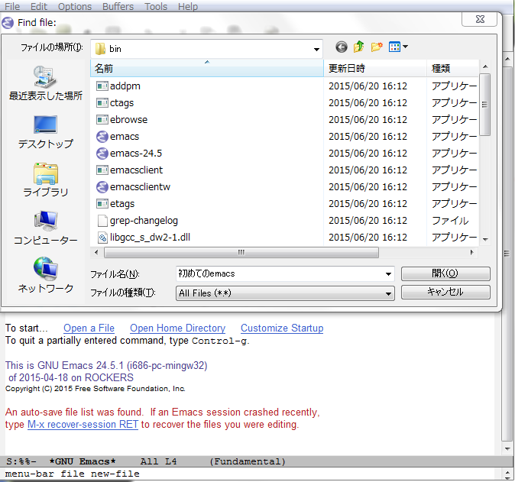515x482 pixels.
Task: Open the Edit menu
Action: click(x=39, y=6)
